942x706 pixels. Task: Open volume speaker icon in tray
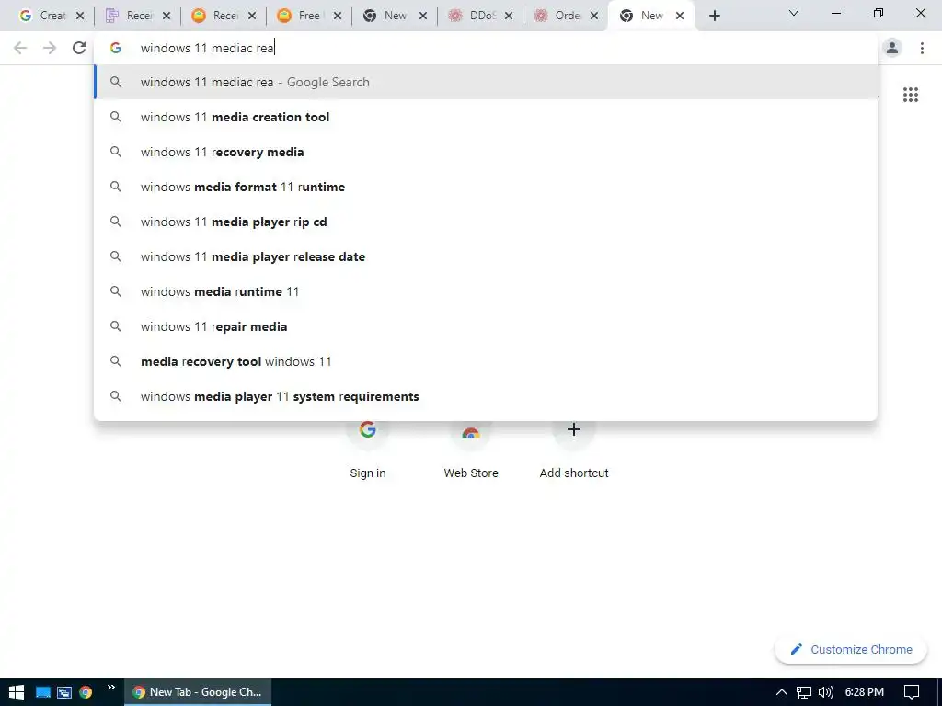click(x=826, y=692)
